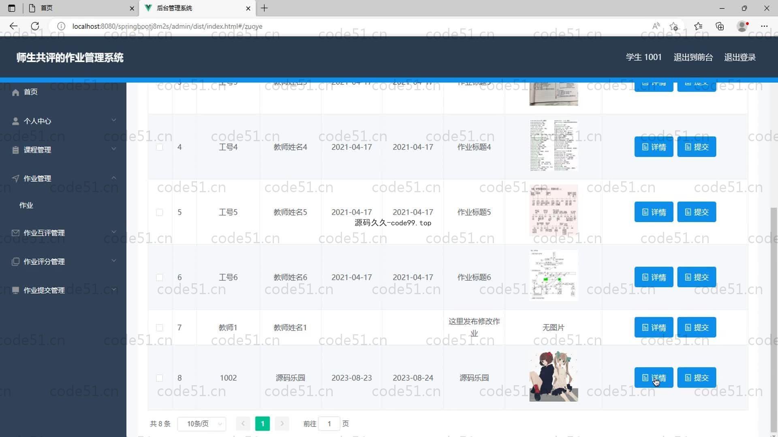Collapse the 作业管理 sidebar menu chevron
This screenshot has height=437, width=778.
[x=114, y=178]
